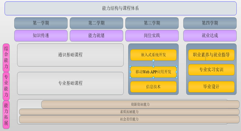Click the 第四学期 header block
The image size is (241, 131).
(x=210, y=23)
